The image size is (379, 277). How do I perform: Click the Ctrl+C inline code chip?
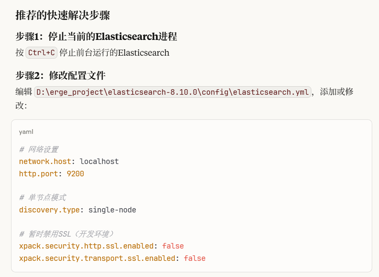[x=41, y=53]
